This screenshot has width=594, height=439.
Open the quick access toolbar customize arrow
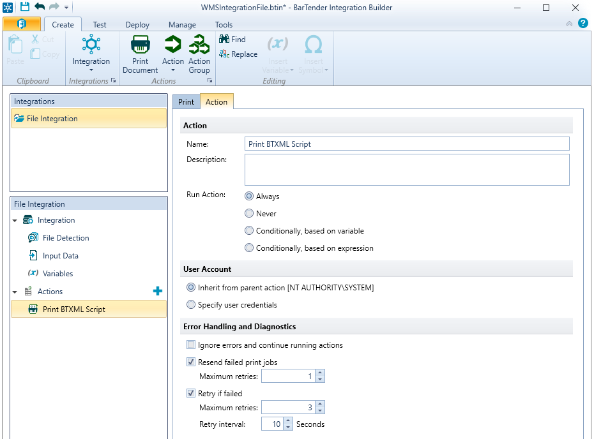point(66,7)
